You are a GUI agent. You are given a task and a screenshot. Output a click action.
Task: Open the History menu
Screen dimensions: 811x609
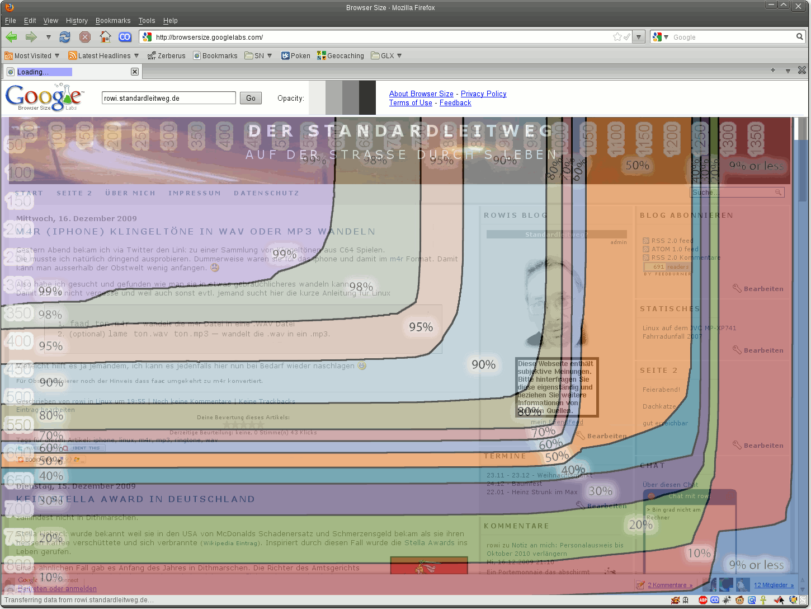77,21
